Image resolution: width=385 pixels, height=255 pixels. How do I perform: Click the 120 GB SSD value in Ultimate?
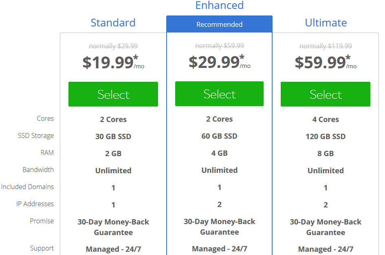[x=326, y=136]
